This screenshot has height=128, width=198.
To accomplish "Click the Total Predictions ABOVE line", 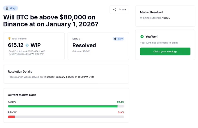I will coord(26,51).
